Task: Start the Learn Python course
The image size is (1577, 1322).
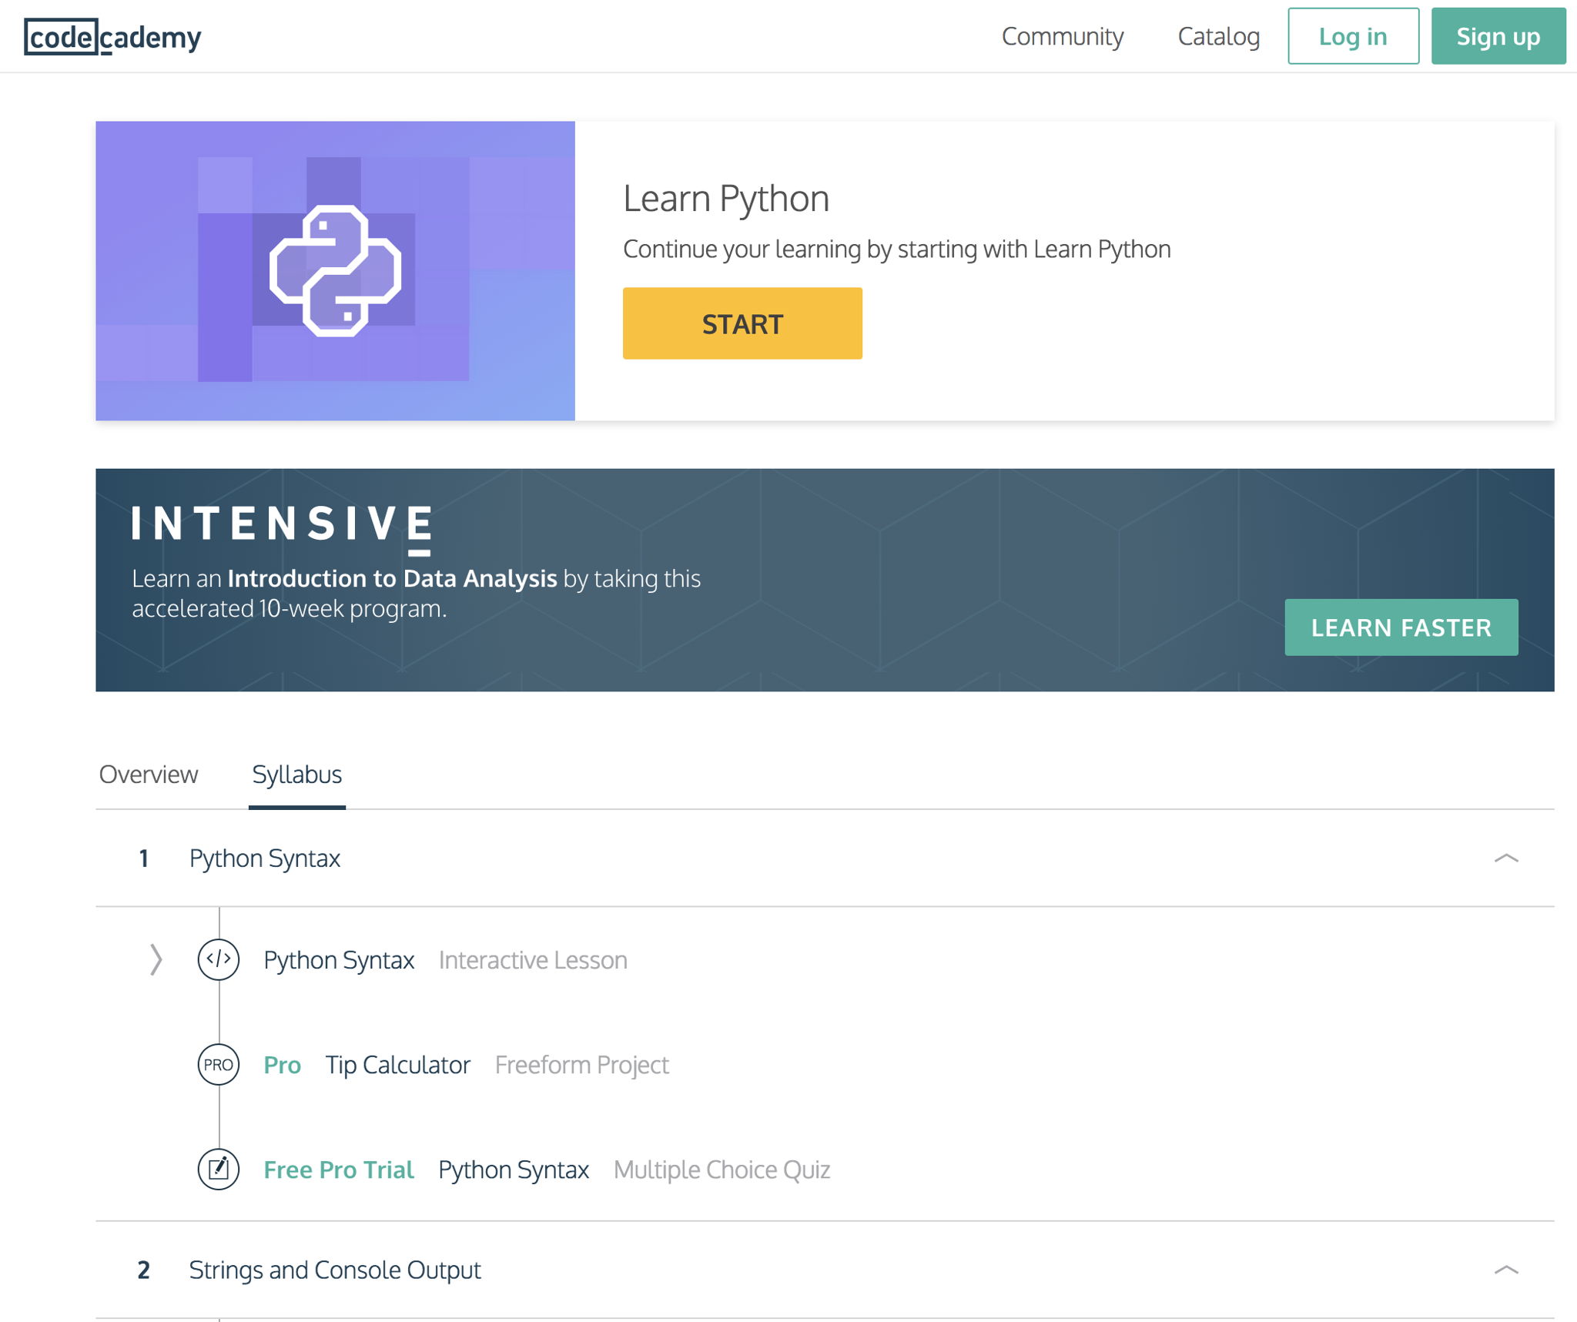Action: coord(742,323)
